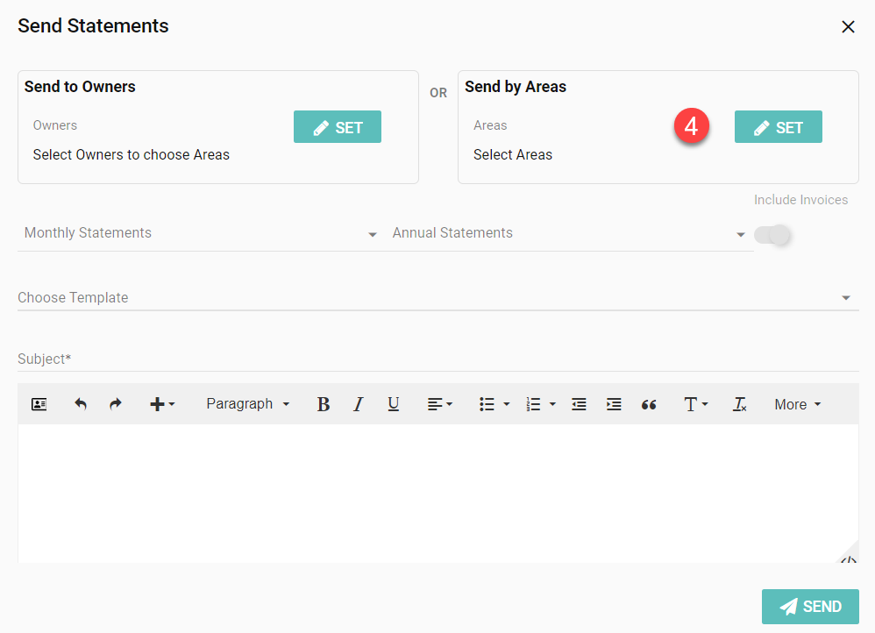Open the Monthly Statements dropdown
Image resolution: width=875 pixels, height=633 pixels.
(201, 233)
